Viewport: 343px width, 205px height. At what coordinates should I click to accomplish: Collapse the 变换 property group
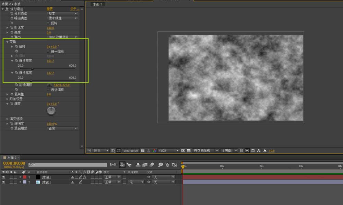coord(7,42)
